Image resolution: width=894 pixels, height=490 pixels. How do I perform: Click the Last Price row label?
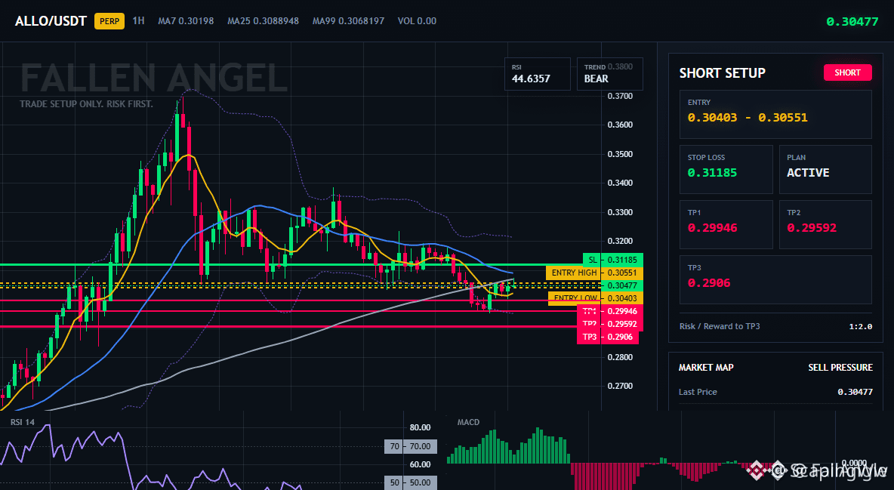[698, 392]
